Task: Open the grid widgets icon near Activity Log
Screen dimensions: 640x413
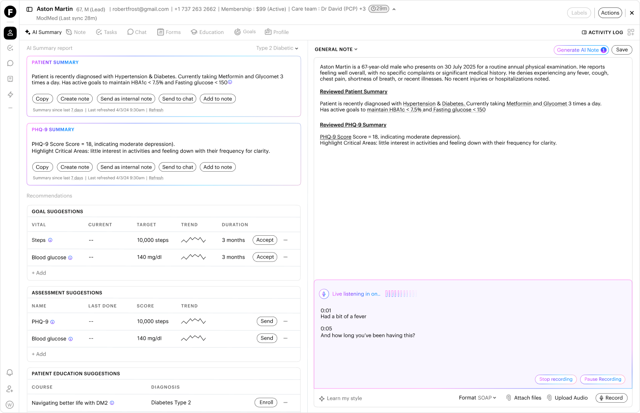Action: click(x=631, y=32)
